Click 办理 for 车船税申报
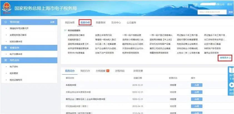The image size is (234, 114). (x=197, y=85)
